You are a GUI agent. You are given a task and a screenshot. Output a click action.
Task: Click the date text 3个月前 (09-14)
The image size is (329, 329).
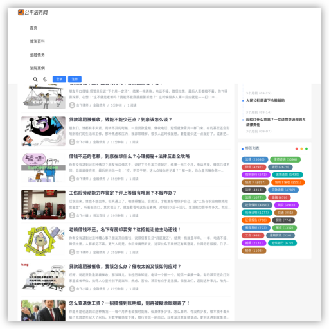258,112
